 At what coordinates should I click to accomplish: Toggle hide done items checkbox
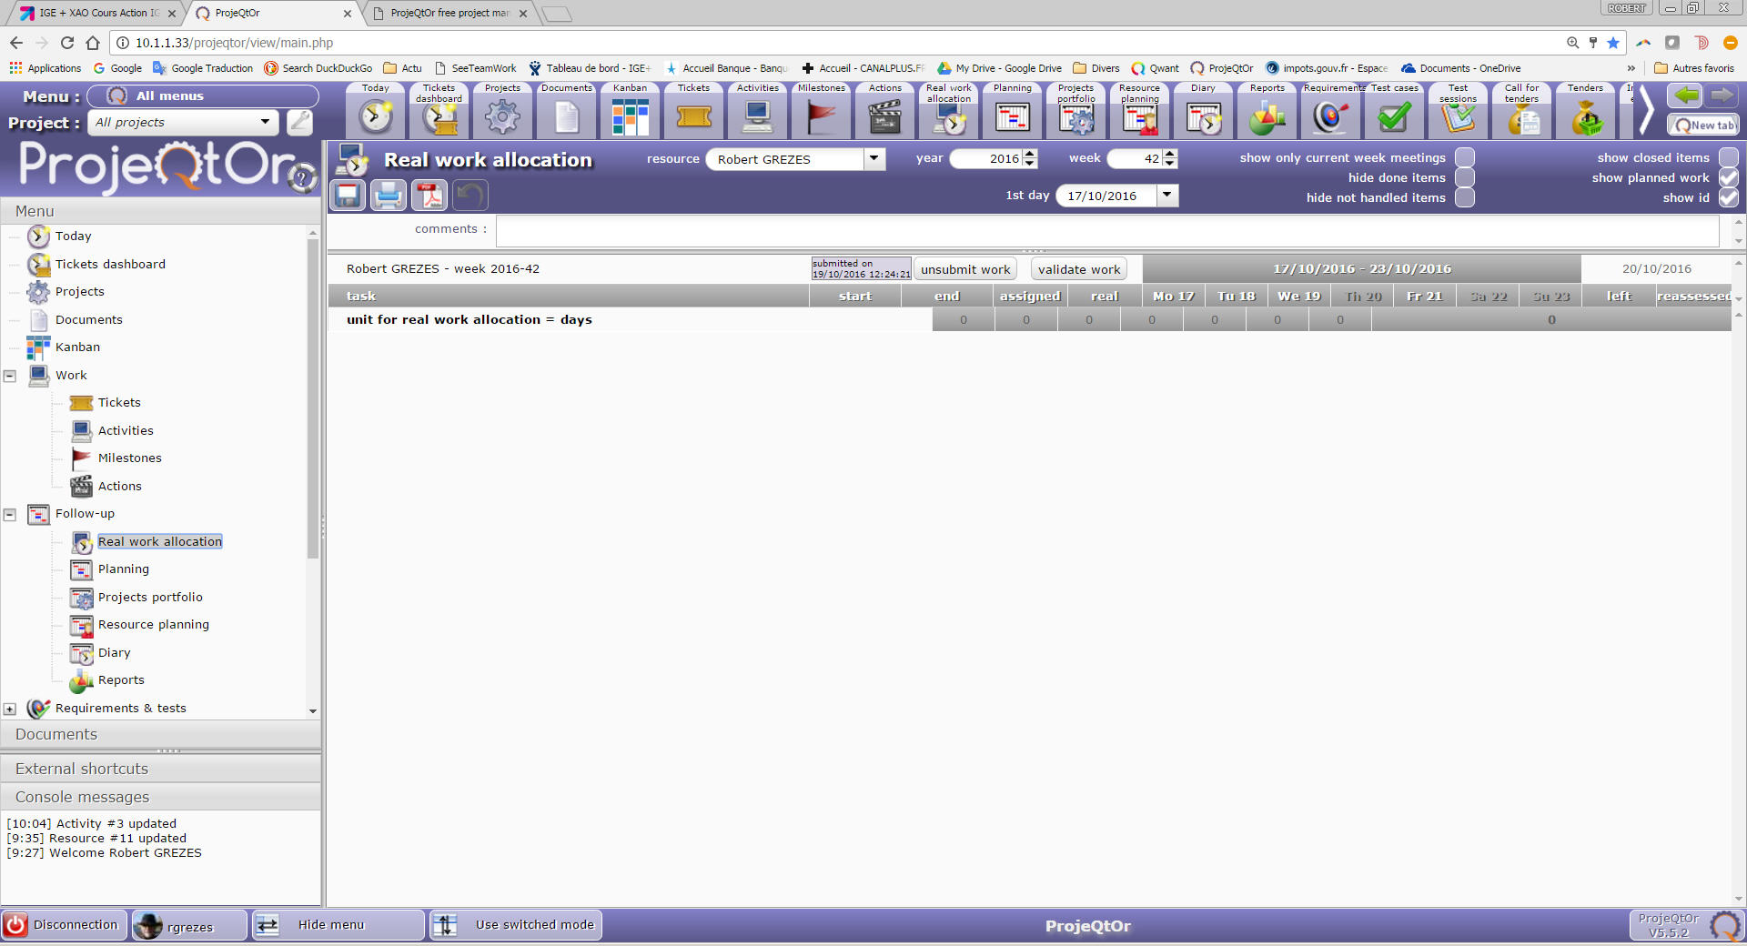click(x=1464, y=177)
